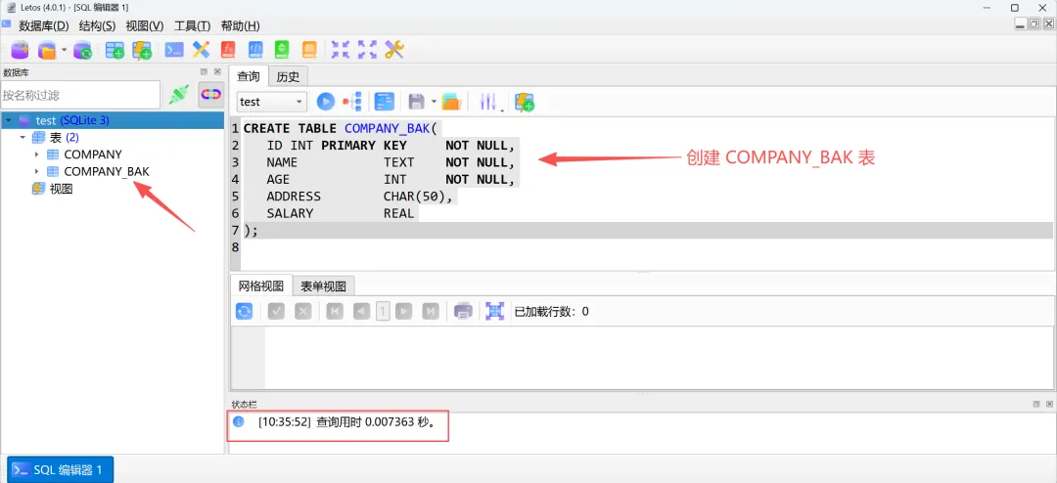
Task: Open the 数据库(D) menu
Action: (x=44, y=25)
